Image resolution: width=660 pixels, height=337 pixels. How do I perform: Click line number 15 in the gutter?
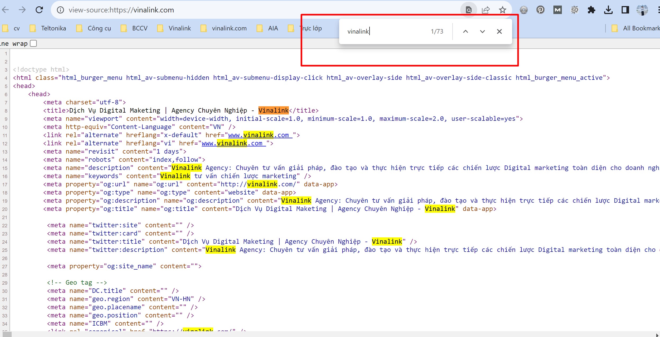[x=5, y=168]
